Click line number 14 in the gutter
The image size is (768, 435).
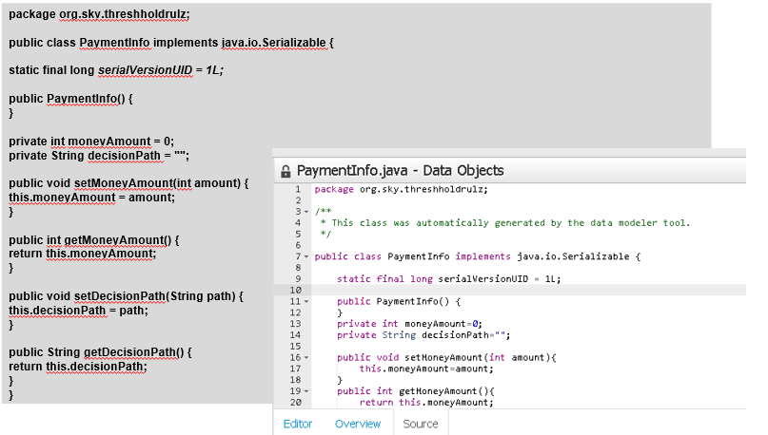click(295, 335)
